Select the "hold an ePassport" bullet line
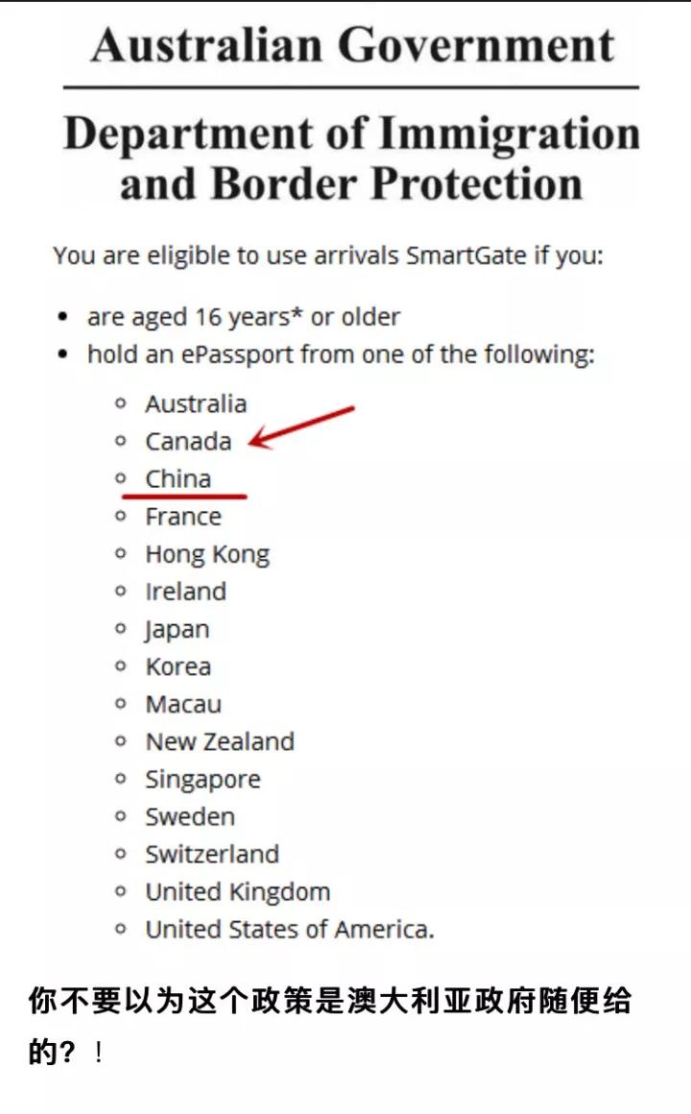Viewport: 691px width, 1114px height. tap(341, 354)
